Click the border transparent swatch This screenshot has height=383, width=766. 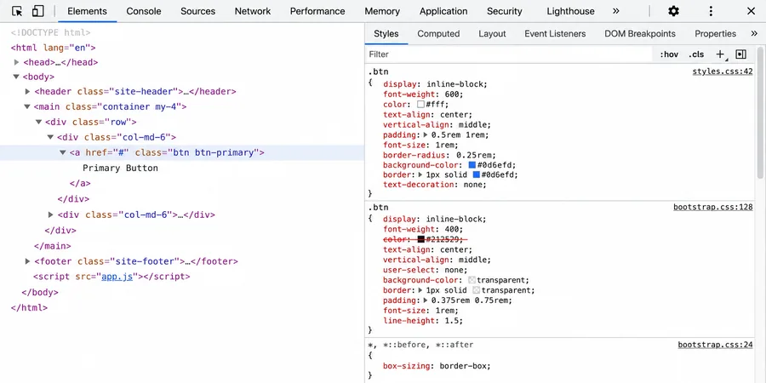(477, 290)
